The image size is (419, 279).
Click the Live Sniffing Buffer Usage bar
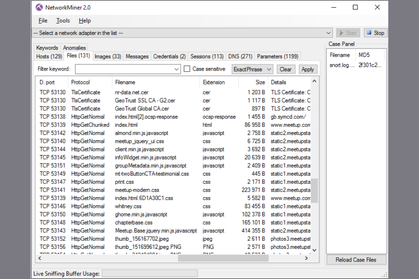pos(150,273)
